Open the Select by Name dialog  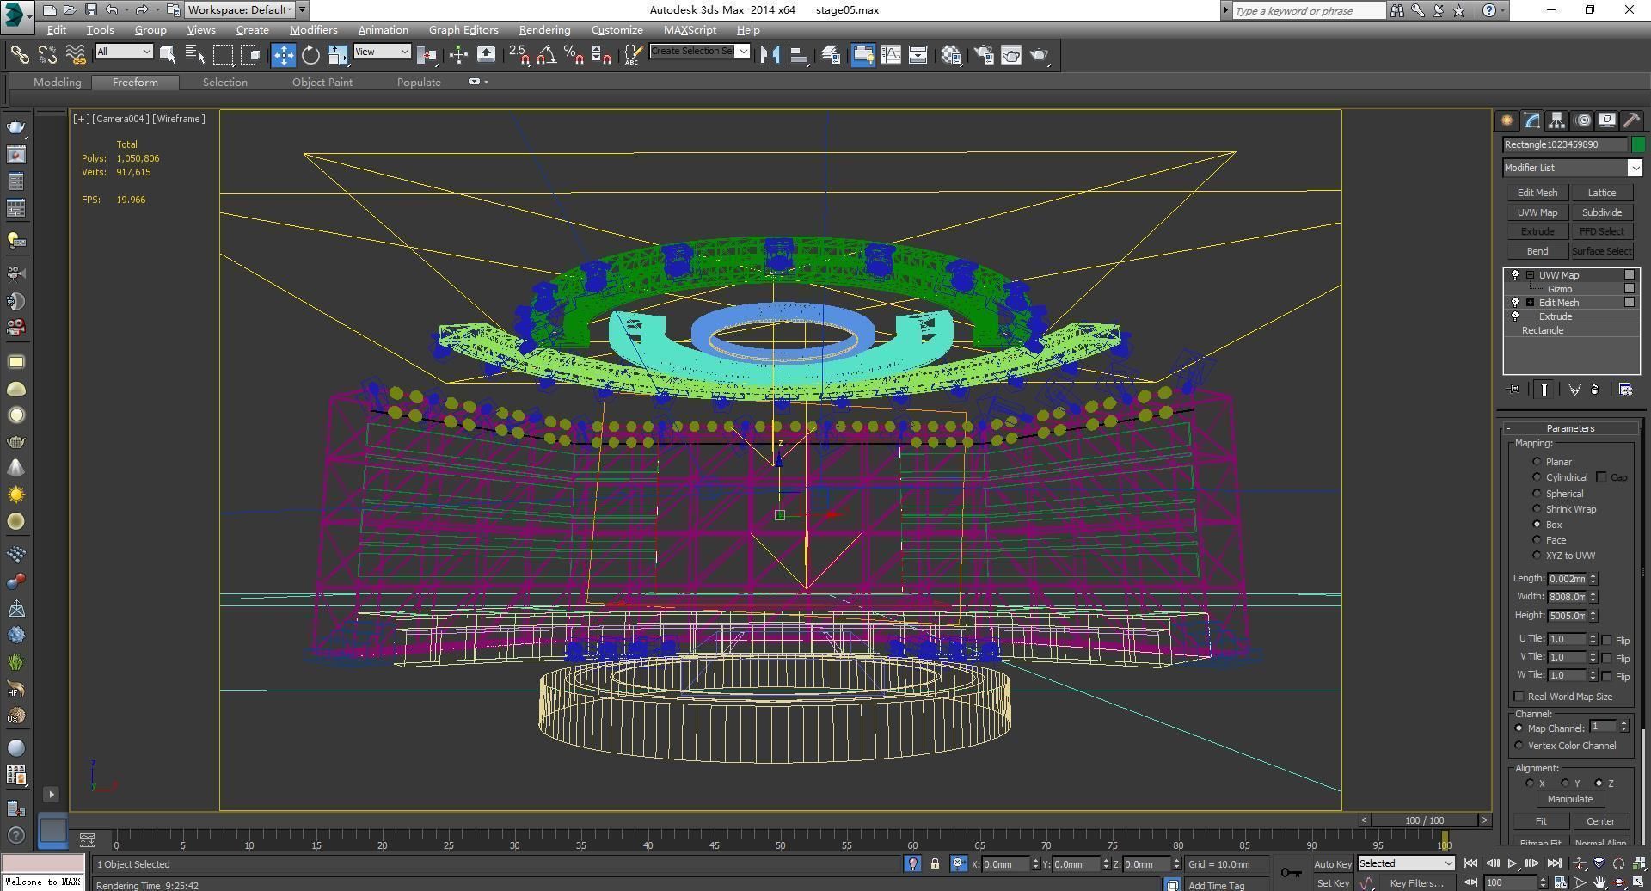195,55
